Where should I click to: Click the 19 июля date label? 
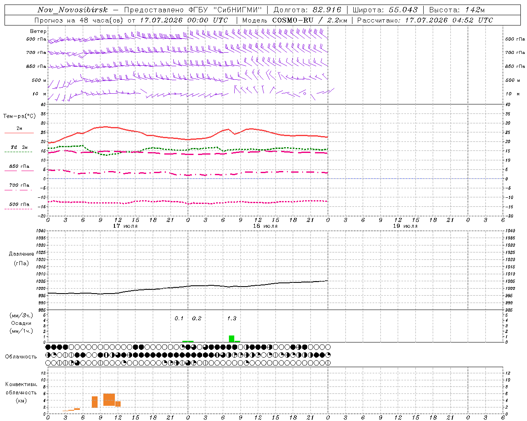(405, 226)
